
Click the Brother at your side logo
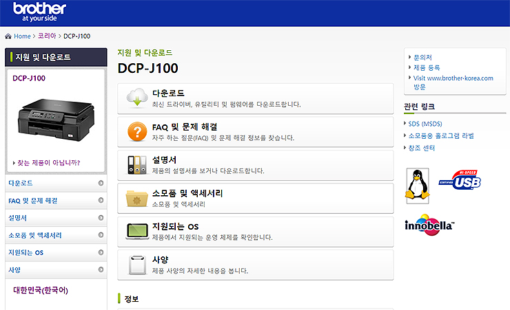pyautogui.click(x=40, y=12)
